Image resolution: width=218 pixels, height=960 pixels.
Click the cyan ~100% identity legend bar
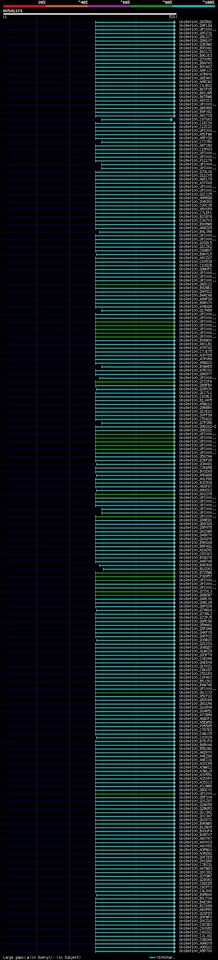click(x=193, y=6)
